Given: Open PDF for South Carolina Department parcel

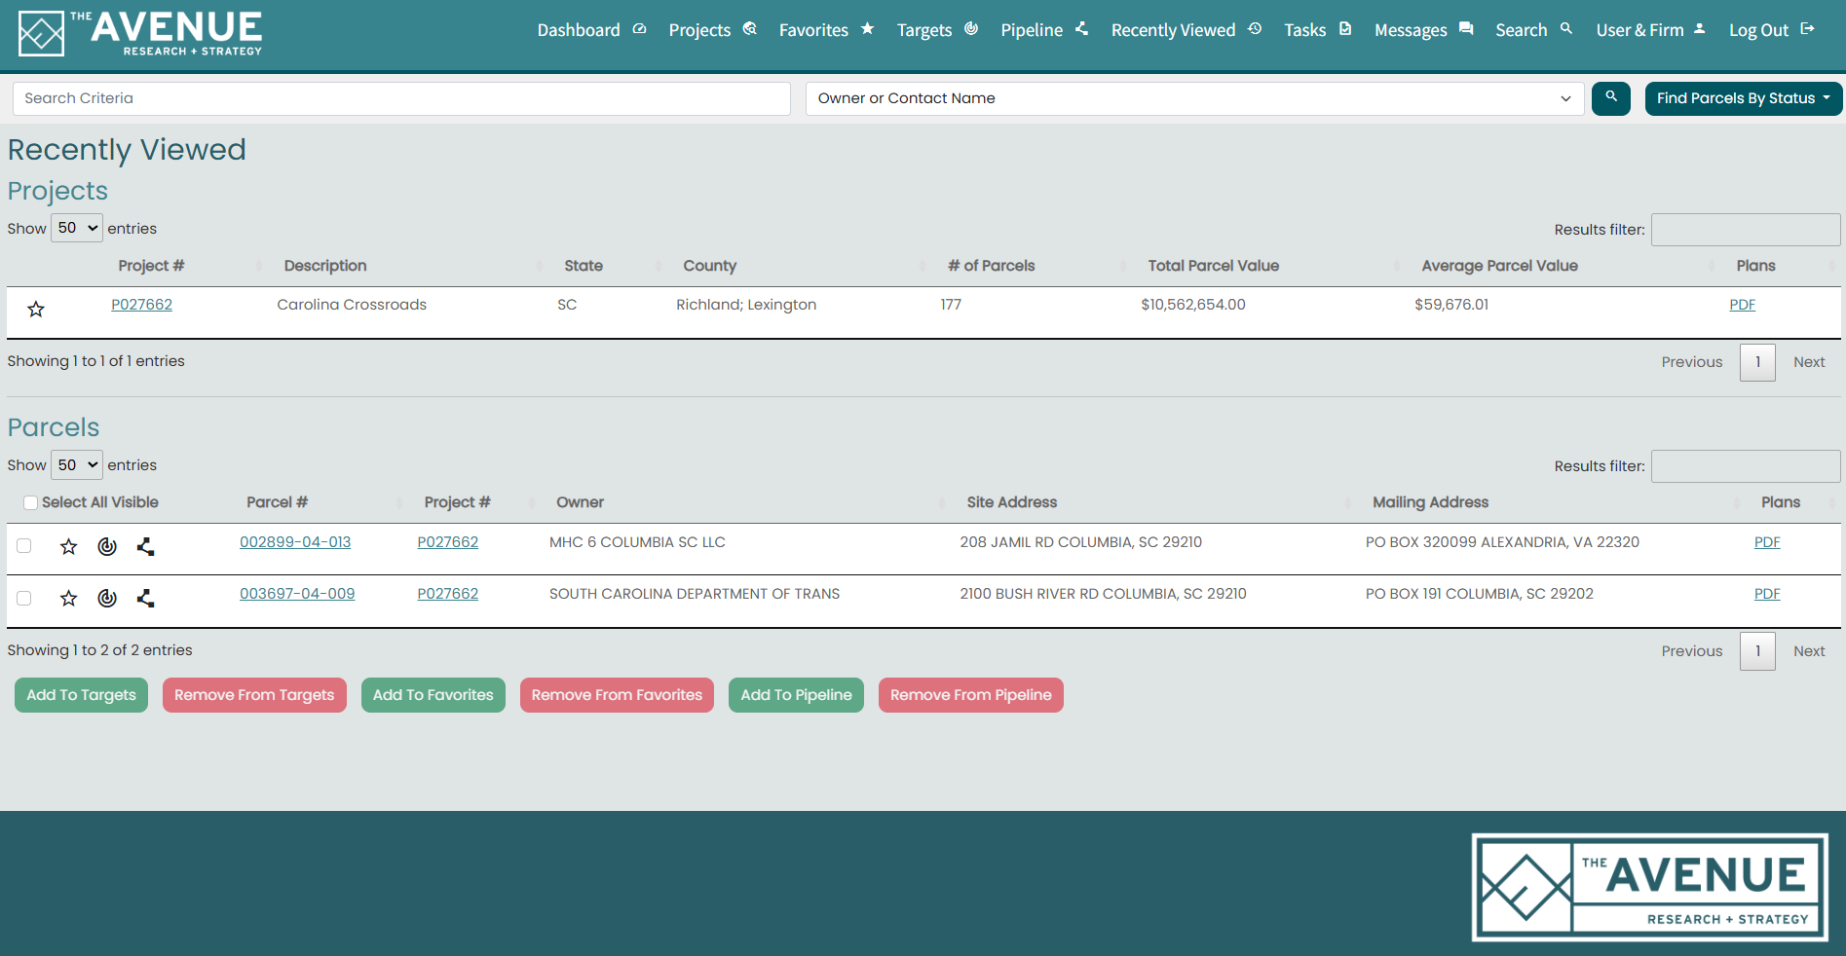Looking at the screenshot, I should 1767,594.
